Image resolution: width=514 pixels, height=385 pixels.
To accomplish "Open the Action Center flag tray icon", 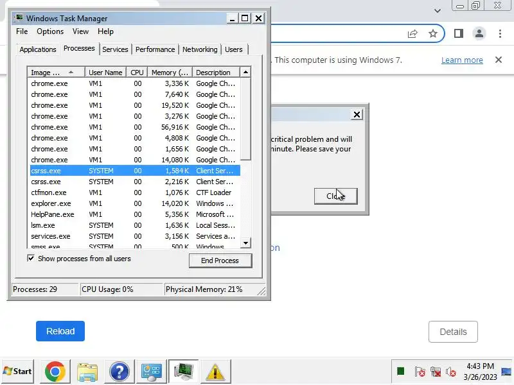I will pos(420,372).
